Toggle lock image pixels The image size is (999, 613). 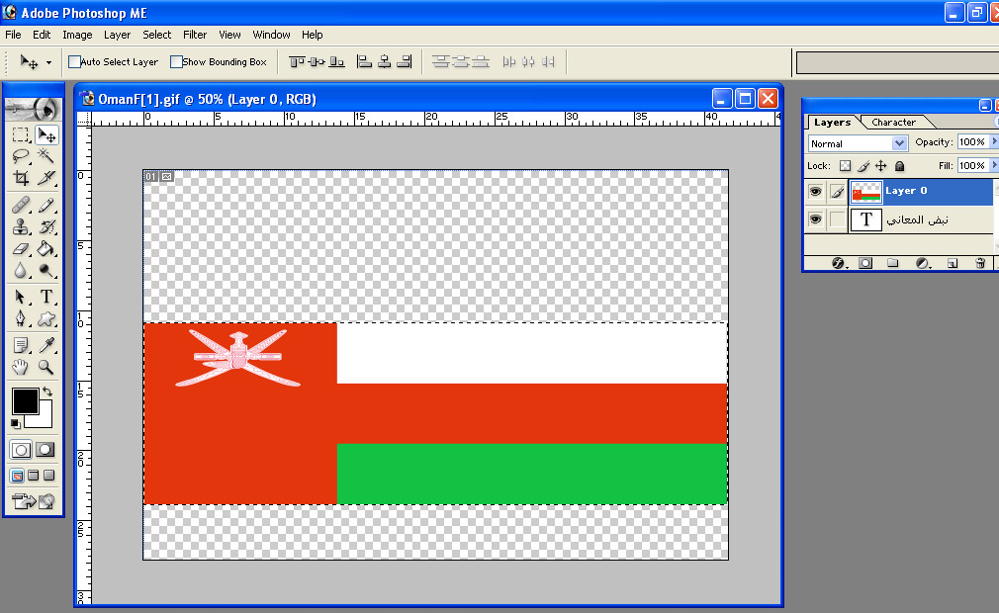(863, 166)
